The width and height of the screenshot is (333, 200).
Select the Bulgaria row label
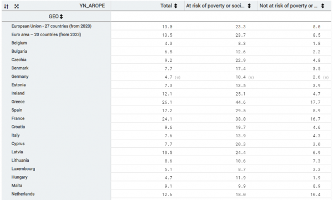point(19,51)
